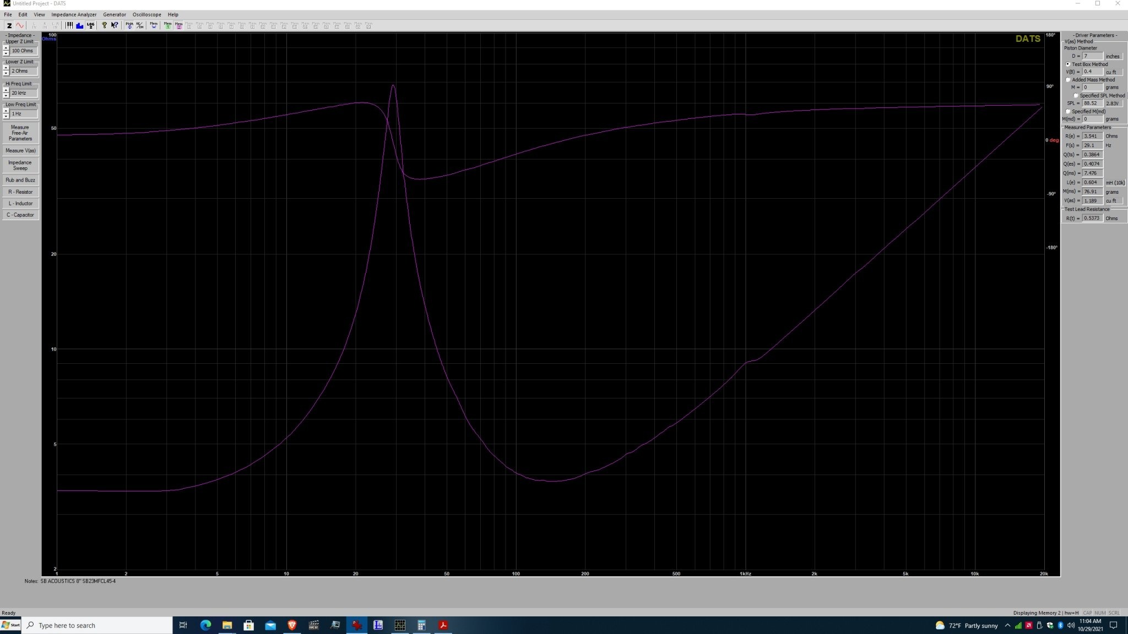The image size is (1128, 634).
Task: Activate the What's This pointer help icon
Action: pos(115,25)
